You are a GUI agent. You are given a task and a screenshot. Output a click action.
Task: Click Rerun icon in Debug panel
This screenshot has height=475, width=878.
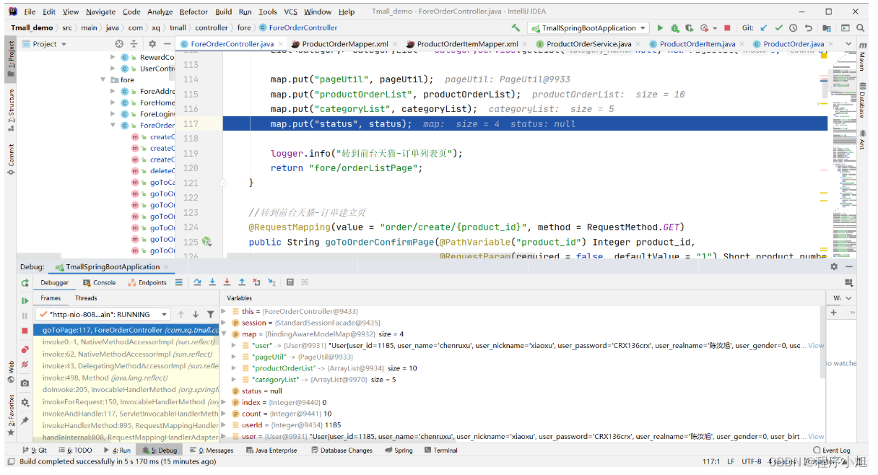tap(25, 283)
